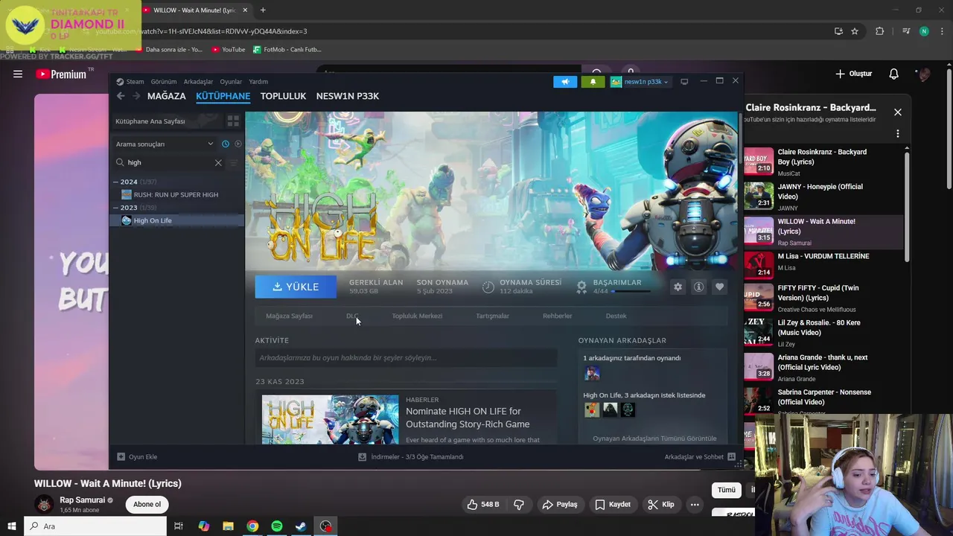Open the Arkadaşlar menu
The width and height of the screenshot is (953, 536).
[x=198, y=82]
